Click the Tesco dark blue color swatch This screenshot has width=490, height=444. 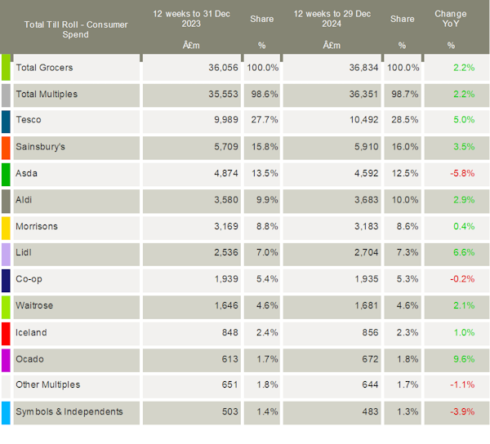(x=6, y=122)
